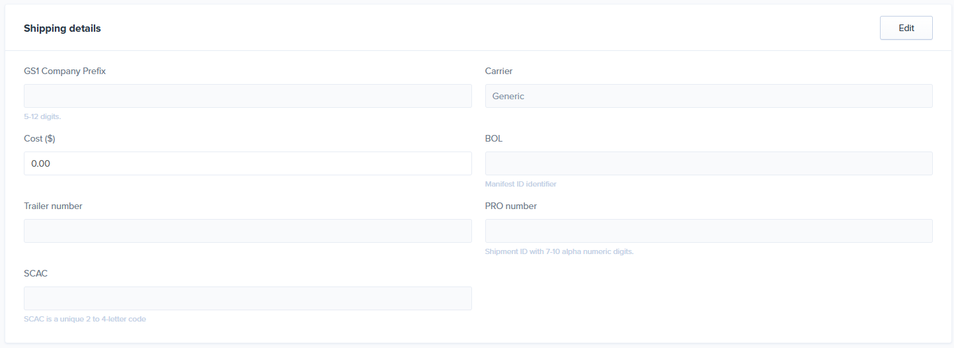Click the Shipment ID alpha numeric hint

[x=559, y=251]
